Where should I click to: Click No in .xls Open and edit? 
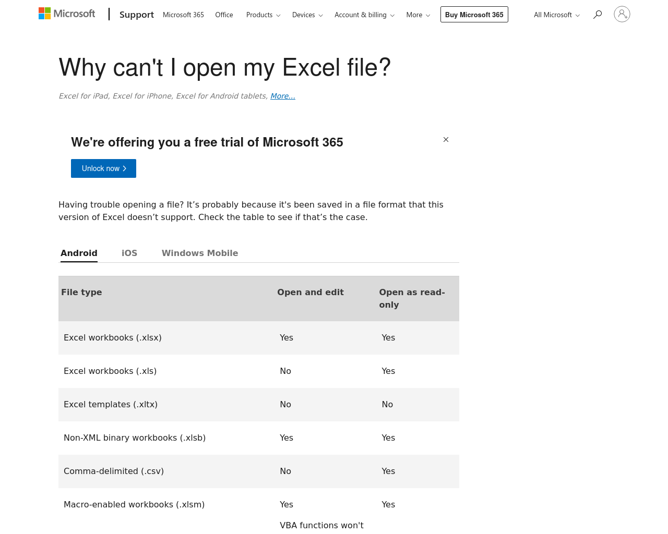click(x=285, y=371)
